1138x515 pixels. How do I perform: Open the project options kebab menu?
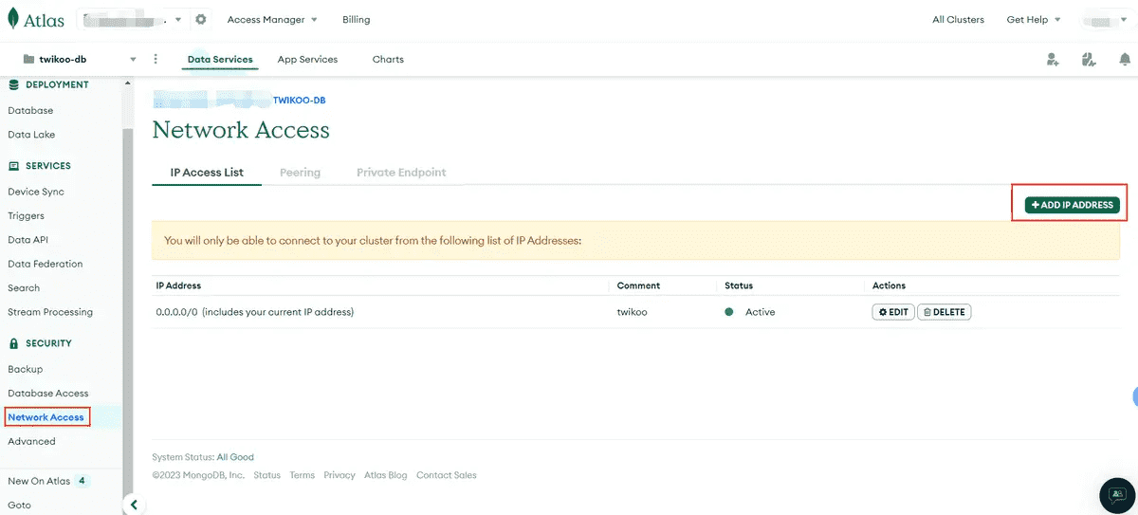click(156, 59)
